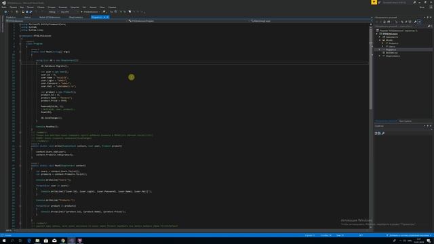Click the Navigate Backward toolbar icon
Image resolution: width=434 pixels, height=244 pixels.
5,12
